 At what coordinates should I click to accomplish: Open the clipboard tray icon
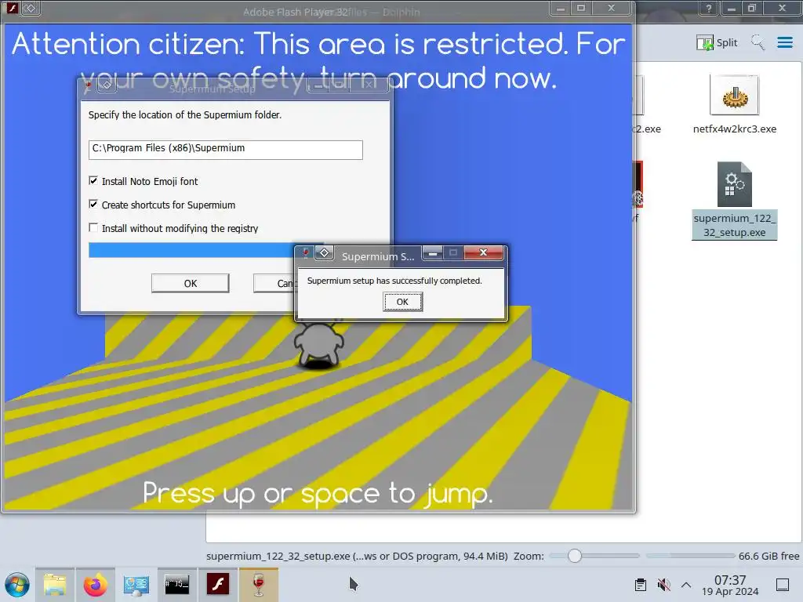[x=640, y=585]
